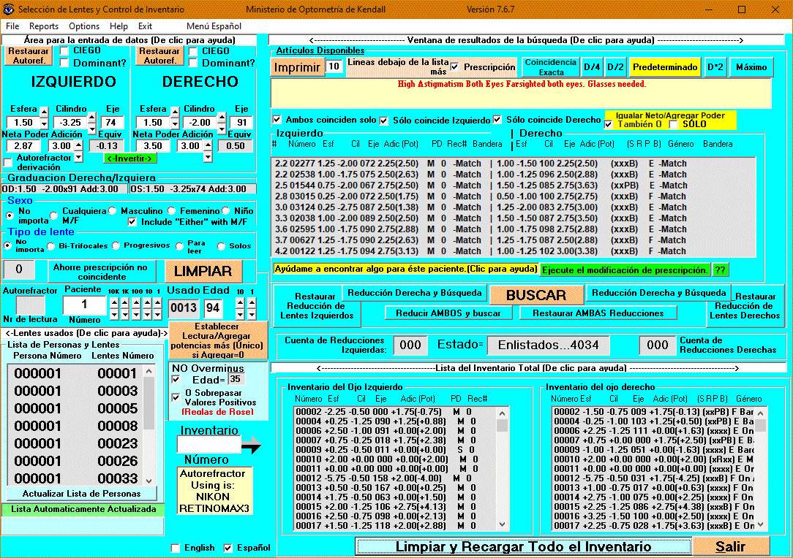
Task: Increase Edad tens digit spinner
Action: [x=240, y=302]
